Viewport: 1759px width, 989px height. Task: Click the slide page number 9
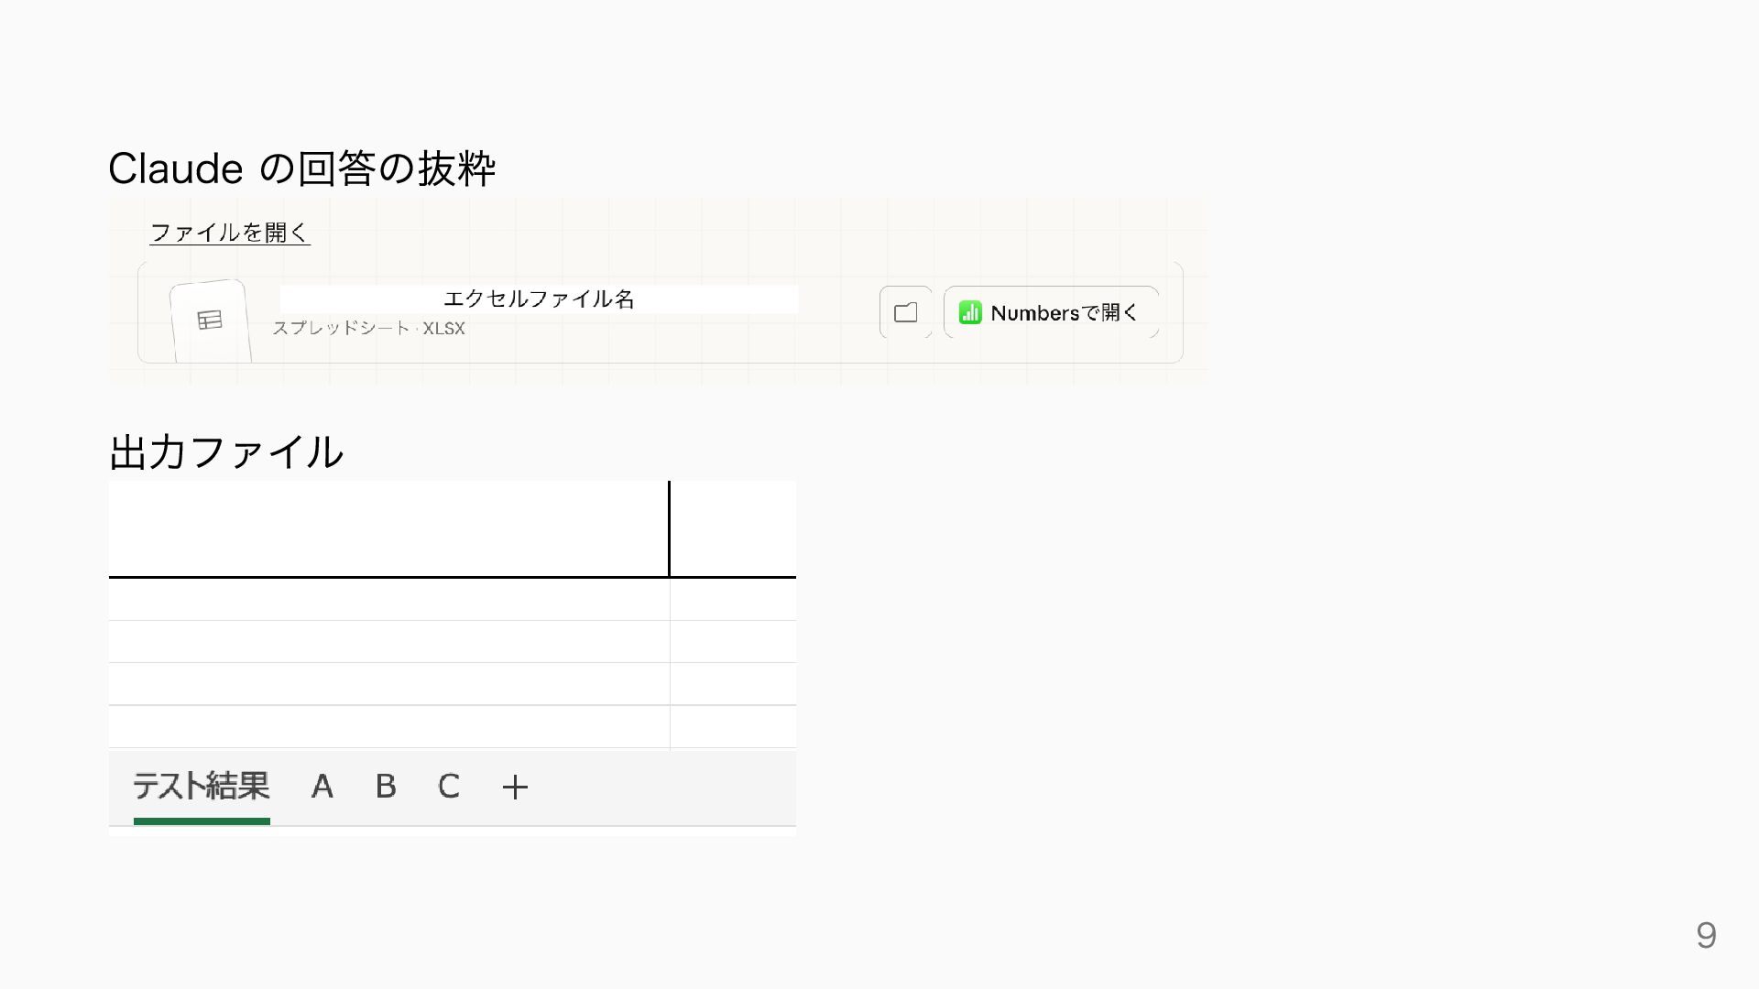(1705, 935)
